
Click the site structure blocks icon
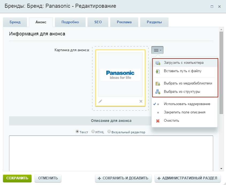[158, 92]
